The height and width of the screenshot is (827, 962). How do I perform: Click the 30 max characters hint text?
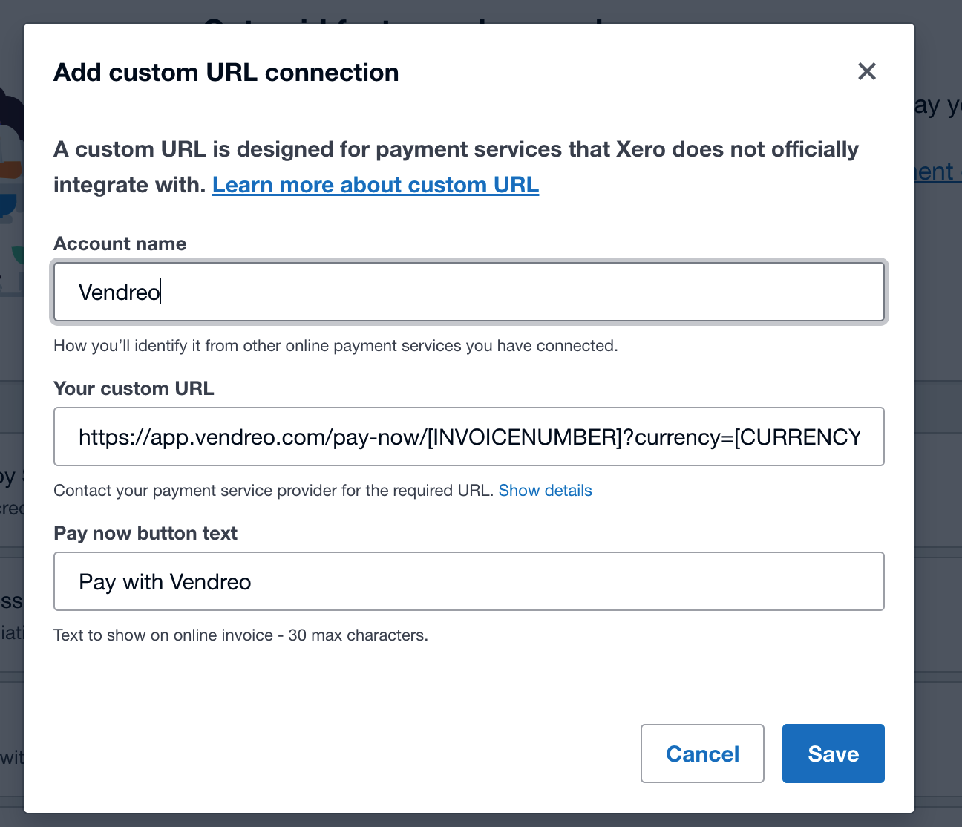[240, 635]
